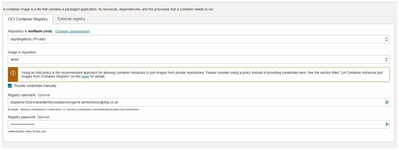Follow the 'page' link in the IAM warning
The image size is (399, 150).
(x=85, y=76)
